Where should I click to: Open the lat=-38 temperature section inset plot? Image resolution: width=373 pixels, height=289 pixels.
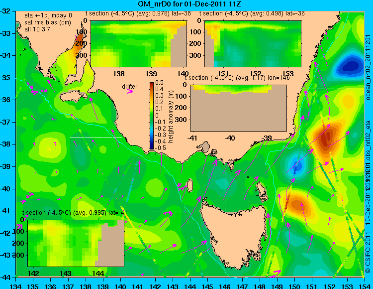(139, 44)
